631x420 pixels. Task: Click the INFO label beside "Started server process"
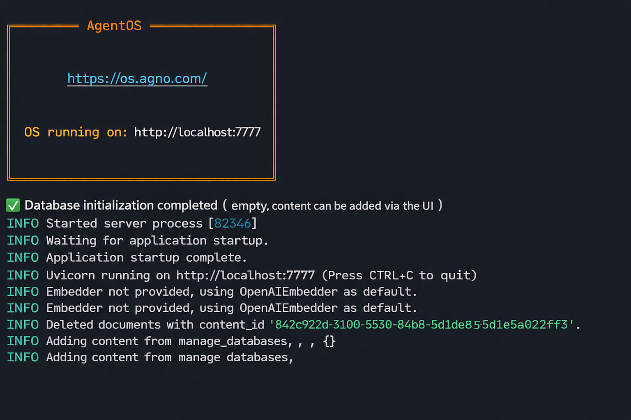[23, 224]
